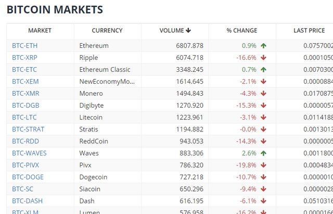Click the red down arrow for Dogecoin
Viewport: 333px width, 214px height.
(x=264, y=177)
